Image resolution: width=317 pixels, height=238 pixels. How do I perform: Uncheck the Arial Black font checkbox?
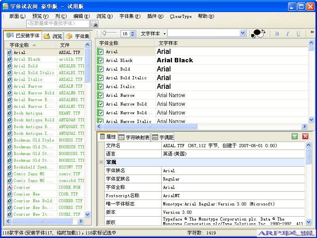(101, 60)
